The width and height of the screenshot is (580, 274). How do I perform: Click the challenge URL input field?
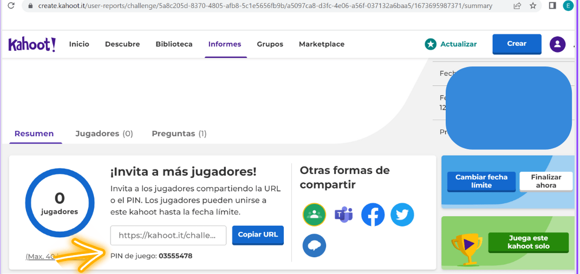tap(168, 235)
